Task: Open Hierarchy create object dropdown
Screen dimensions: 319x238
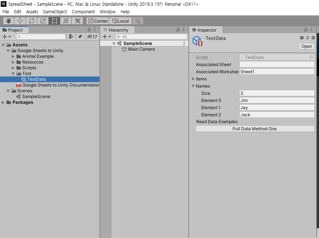Action: (x=107, y=37)
